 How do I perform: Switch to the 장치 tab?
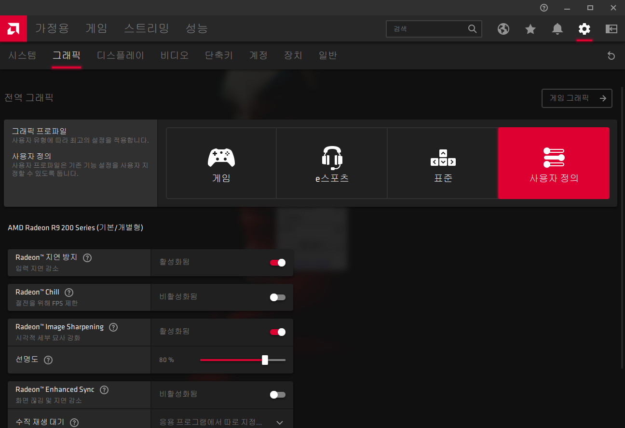(x=293, y=55)
